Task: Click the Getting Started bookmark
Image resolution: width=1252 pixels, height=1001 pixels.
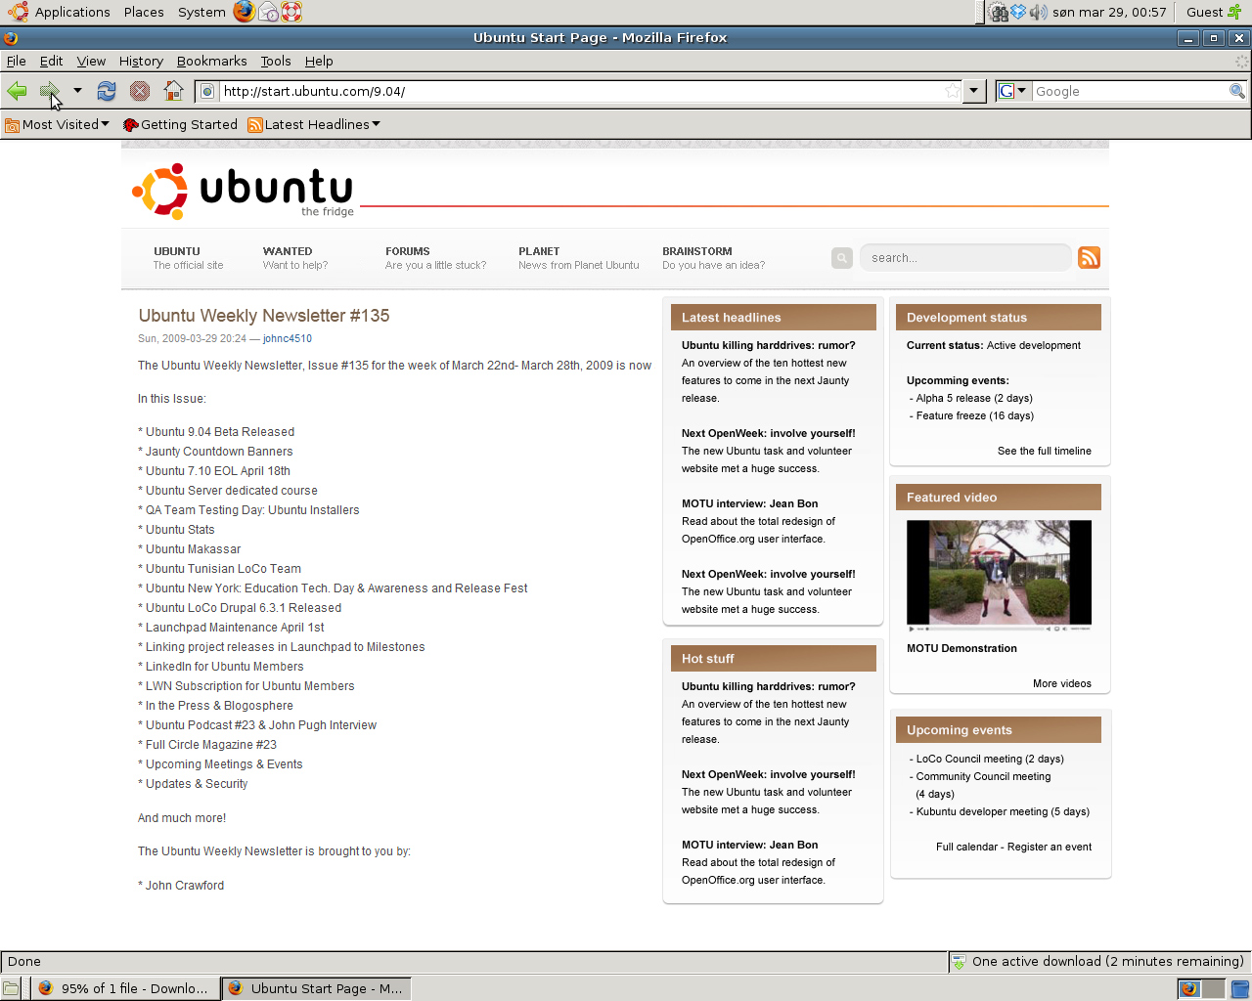Action: 180,124
